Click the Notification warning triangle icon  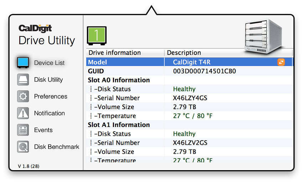pyautogui.click(x=23, y=113)
